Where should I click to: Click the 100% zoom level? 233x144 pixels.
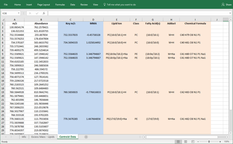pyautogui.click(x=226, y=142)
